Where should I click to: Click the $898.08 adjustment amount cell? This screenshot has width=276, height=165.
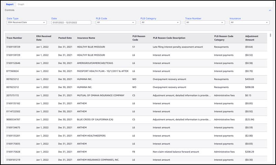coord(249,87)
